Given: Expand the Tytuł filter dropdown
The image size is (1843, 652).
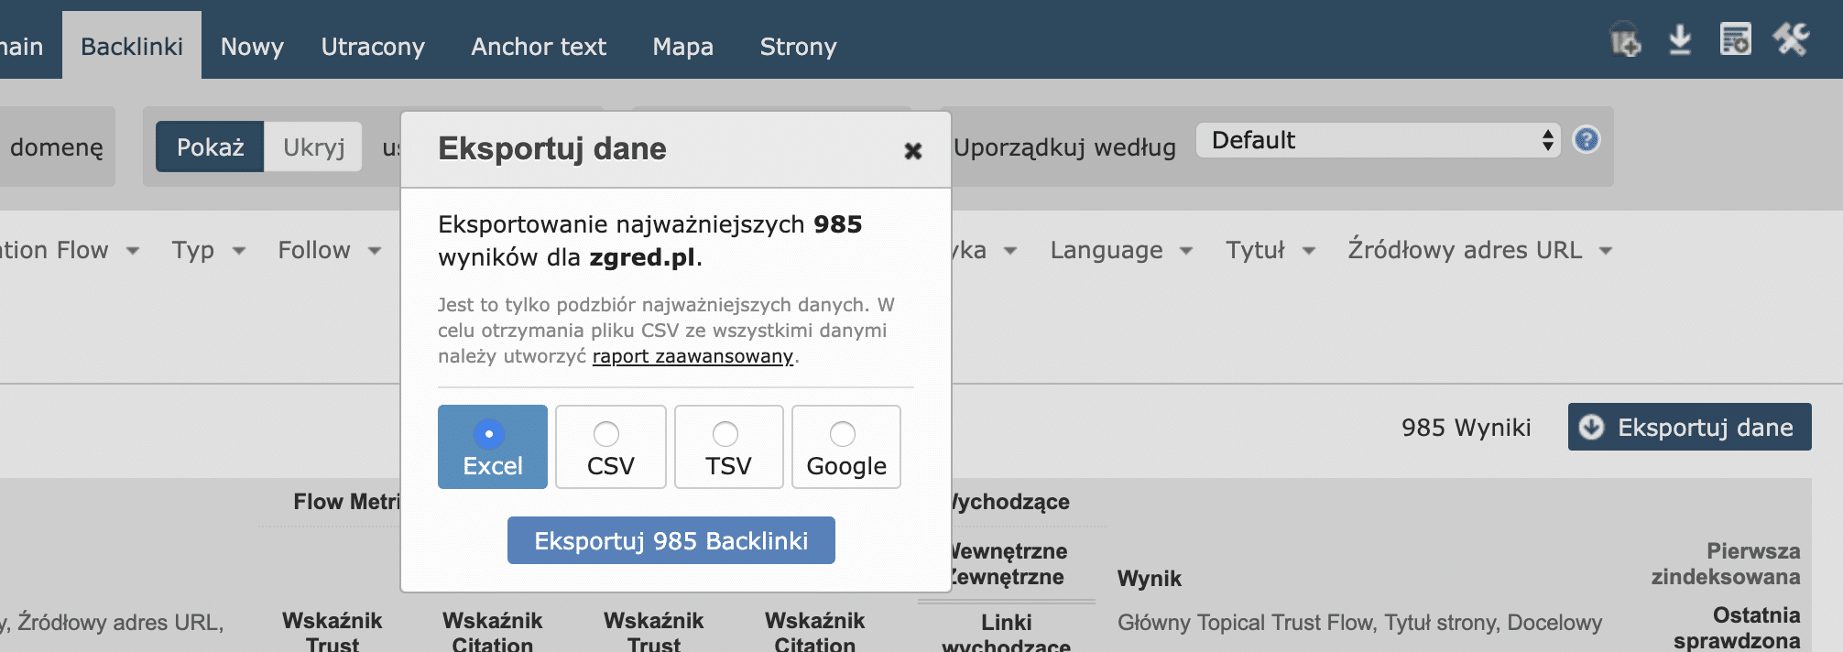Looking at the screenshot, I should click(1270, 250).
